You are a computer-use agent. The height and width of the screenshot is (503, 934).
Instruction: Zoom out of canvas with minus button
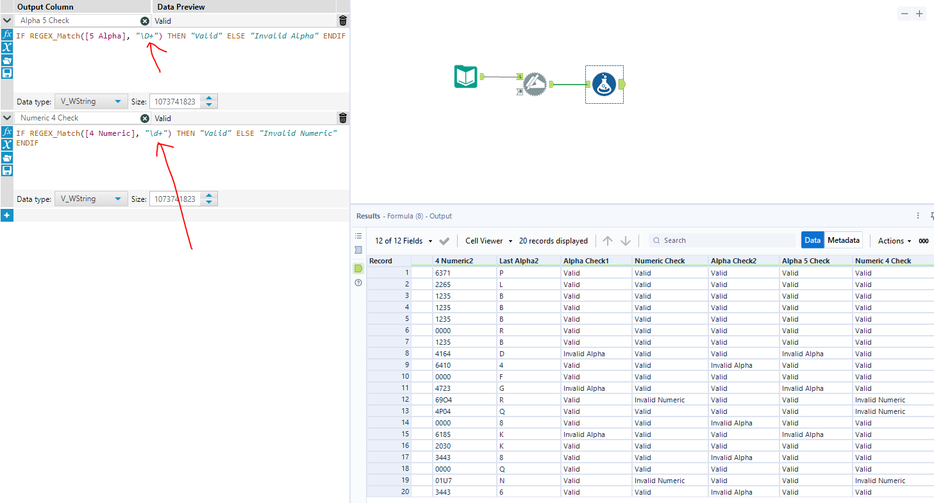click(905, 13)
